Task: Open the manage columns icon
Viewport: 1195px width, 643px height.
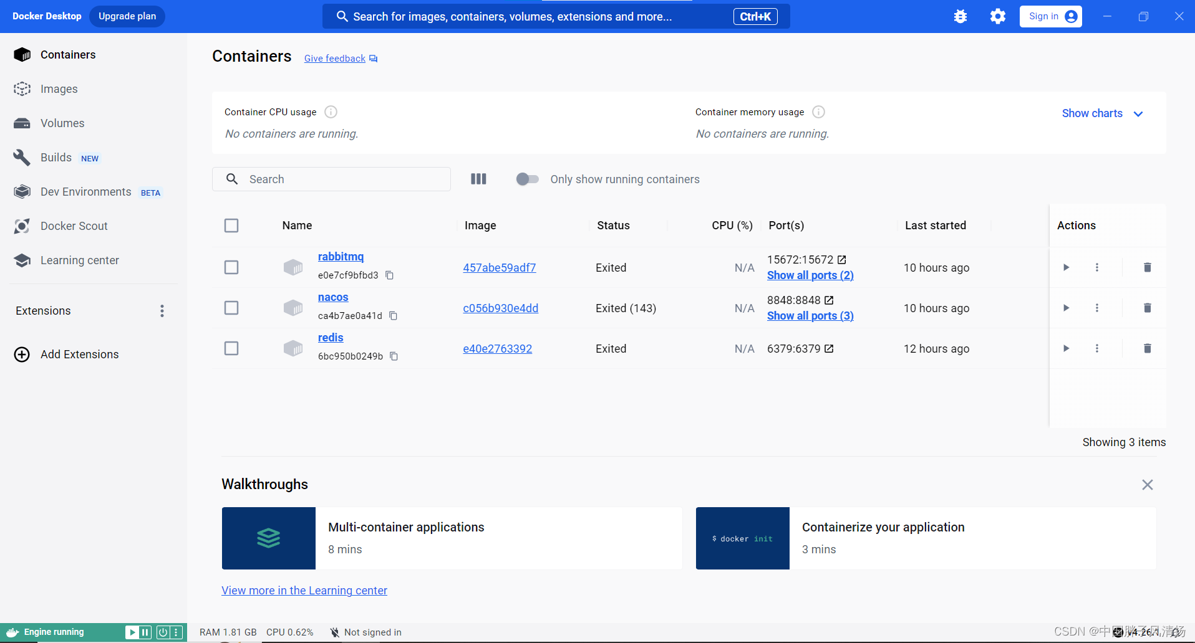Action: (478, 179)
